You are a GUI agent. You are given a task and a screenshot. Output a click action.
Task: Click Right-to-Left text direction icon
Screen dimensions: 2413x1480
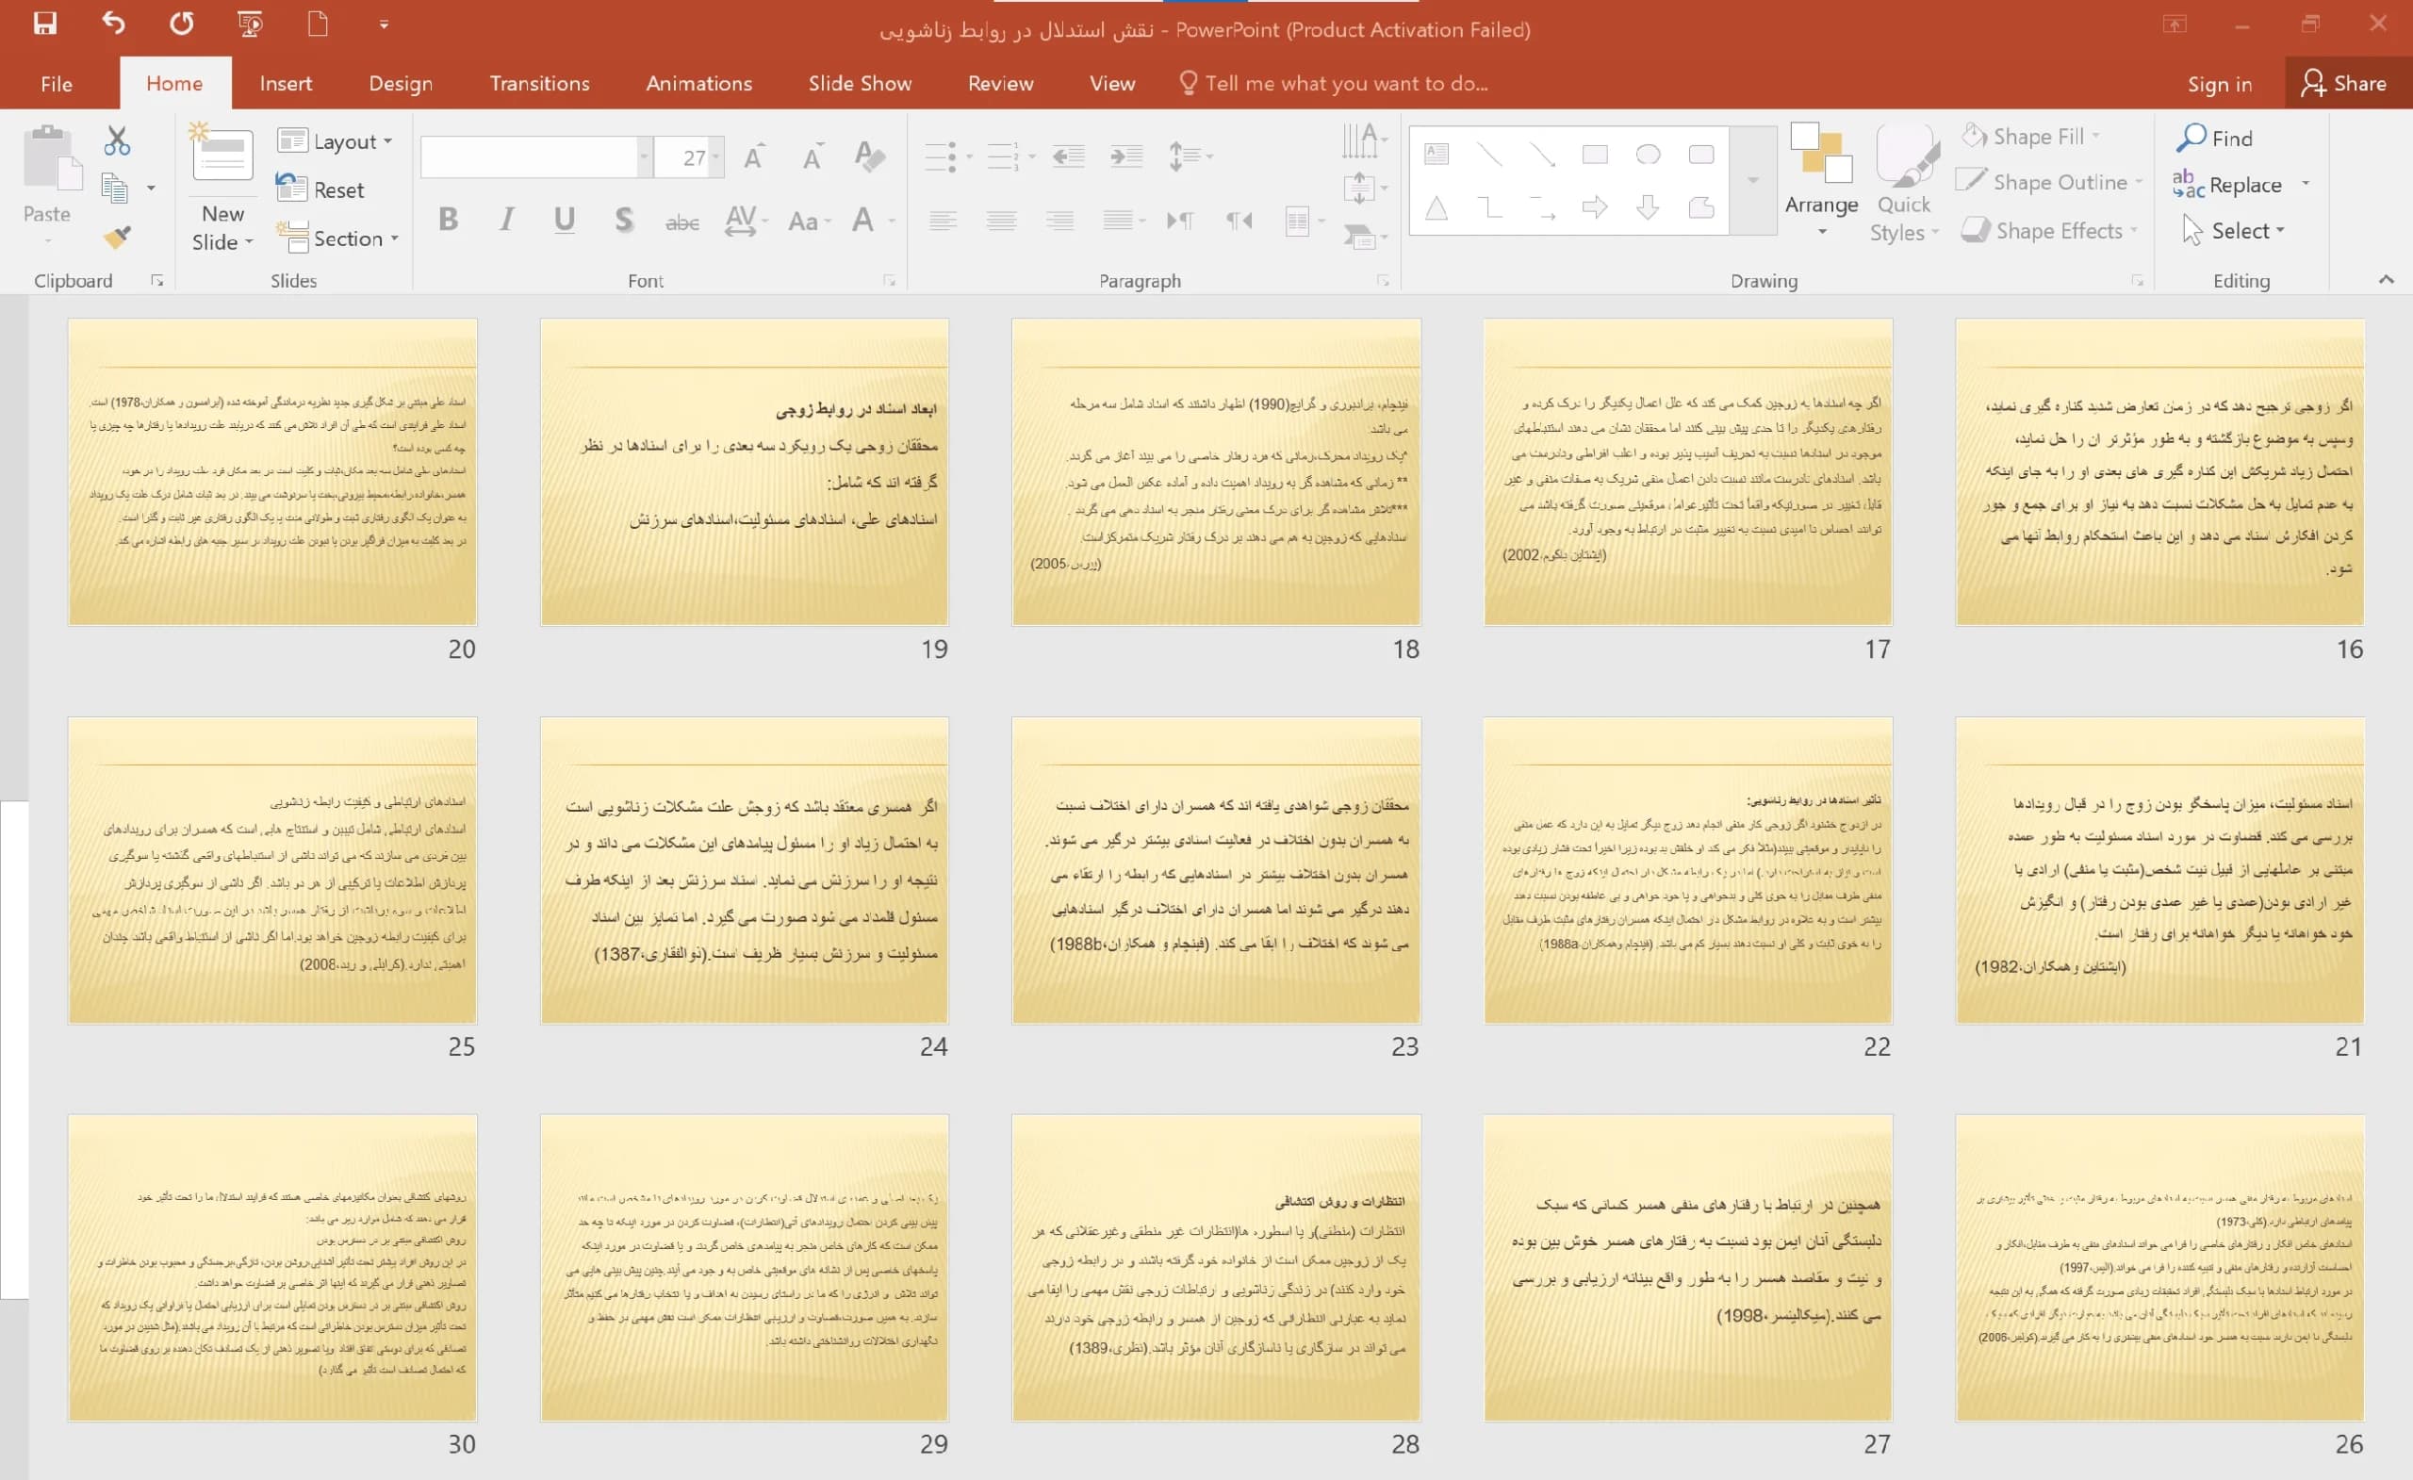coord(1238,221)
